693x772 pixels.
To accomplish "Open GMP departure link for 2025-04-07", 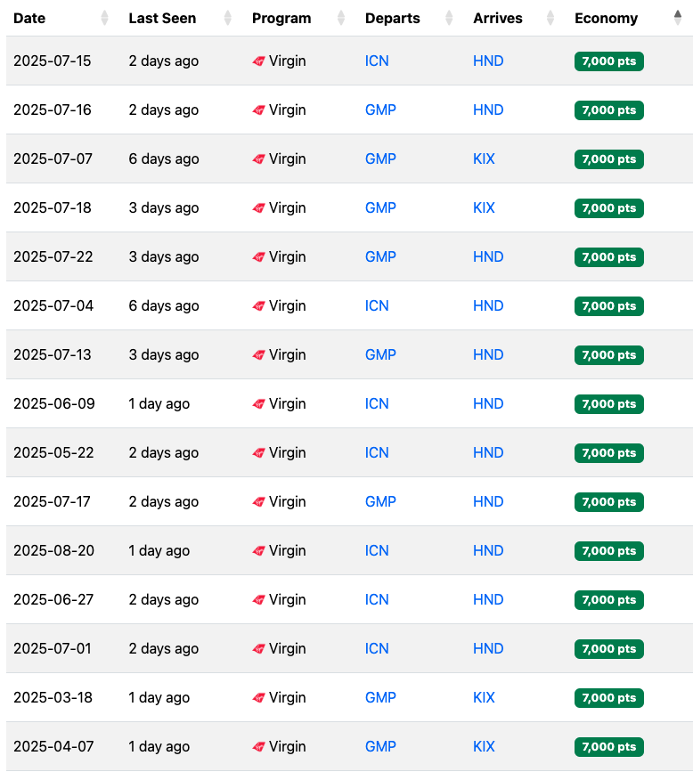I will [x=380, y=747].
